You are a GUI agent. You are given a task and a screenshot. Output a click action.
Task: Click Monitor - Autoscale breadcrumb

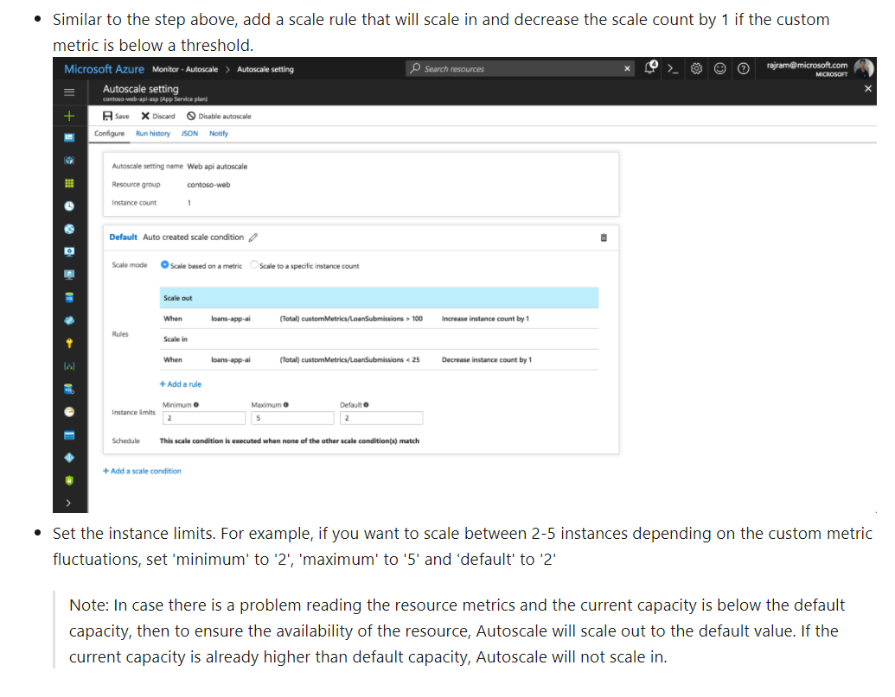[x=185, y=69]
